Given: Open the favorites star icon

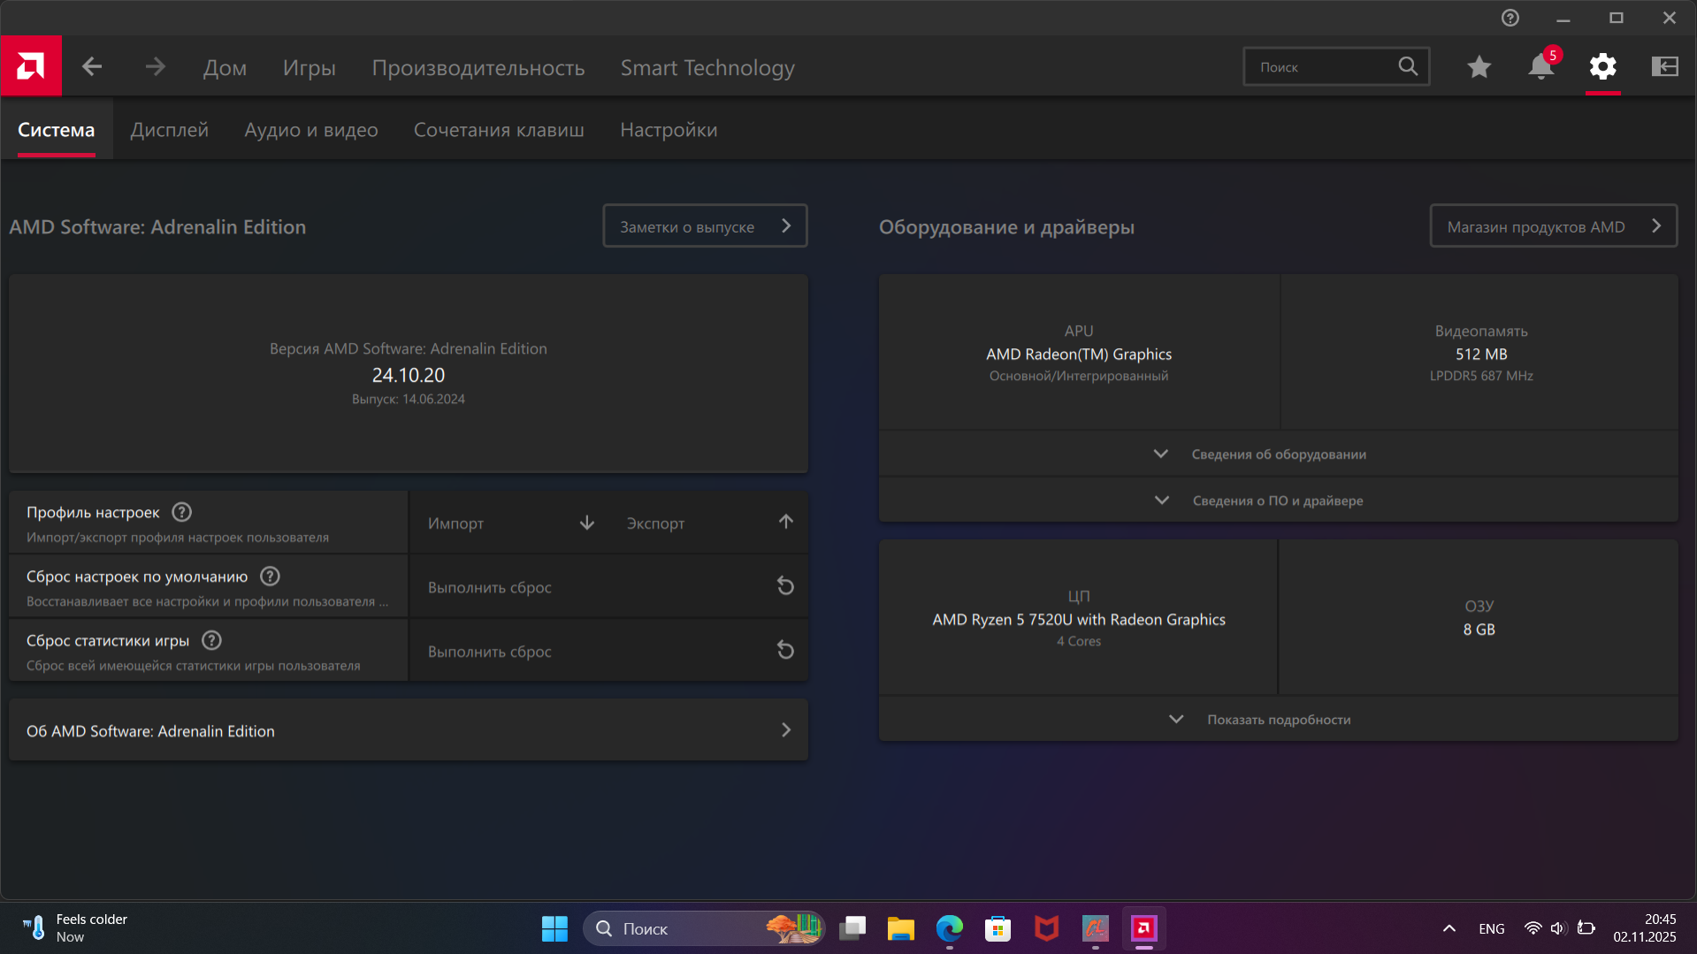Looking at the screenshot, I should (x=1479, y=67).
